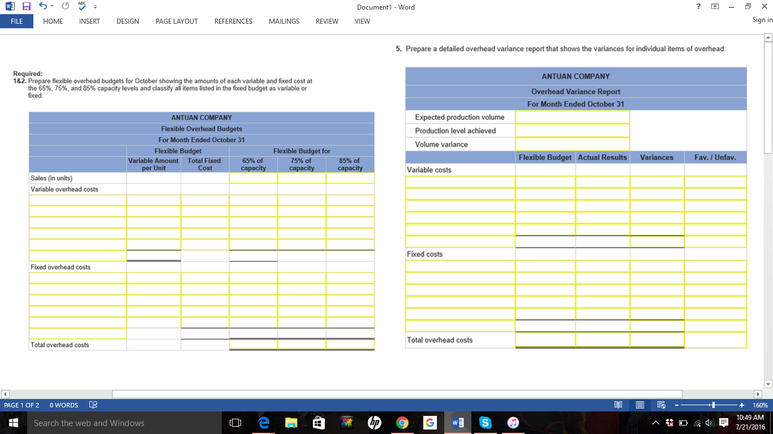Open the PAGE LAYOUT ribbon tab
Screen dimensions: 773x434
tap(177, 21)
